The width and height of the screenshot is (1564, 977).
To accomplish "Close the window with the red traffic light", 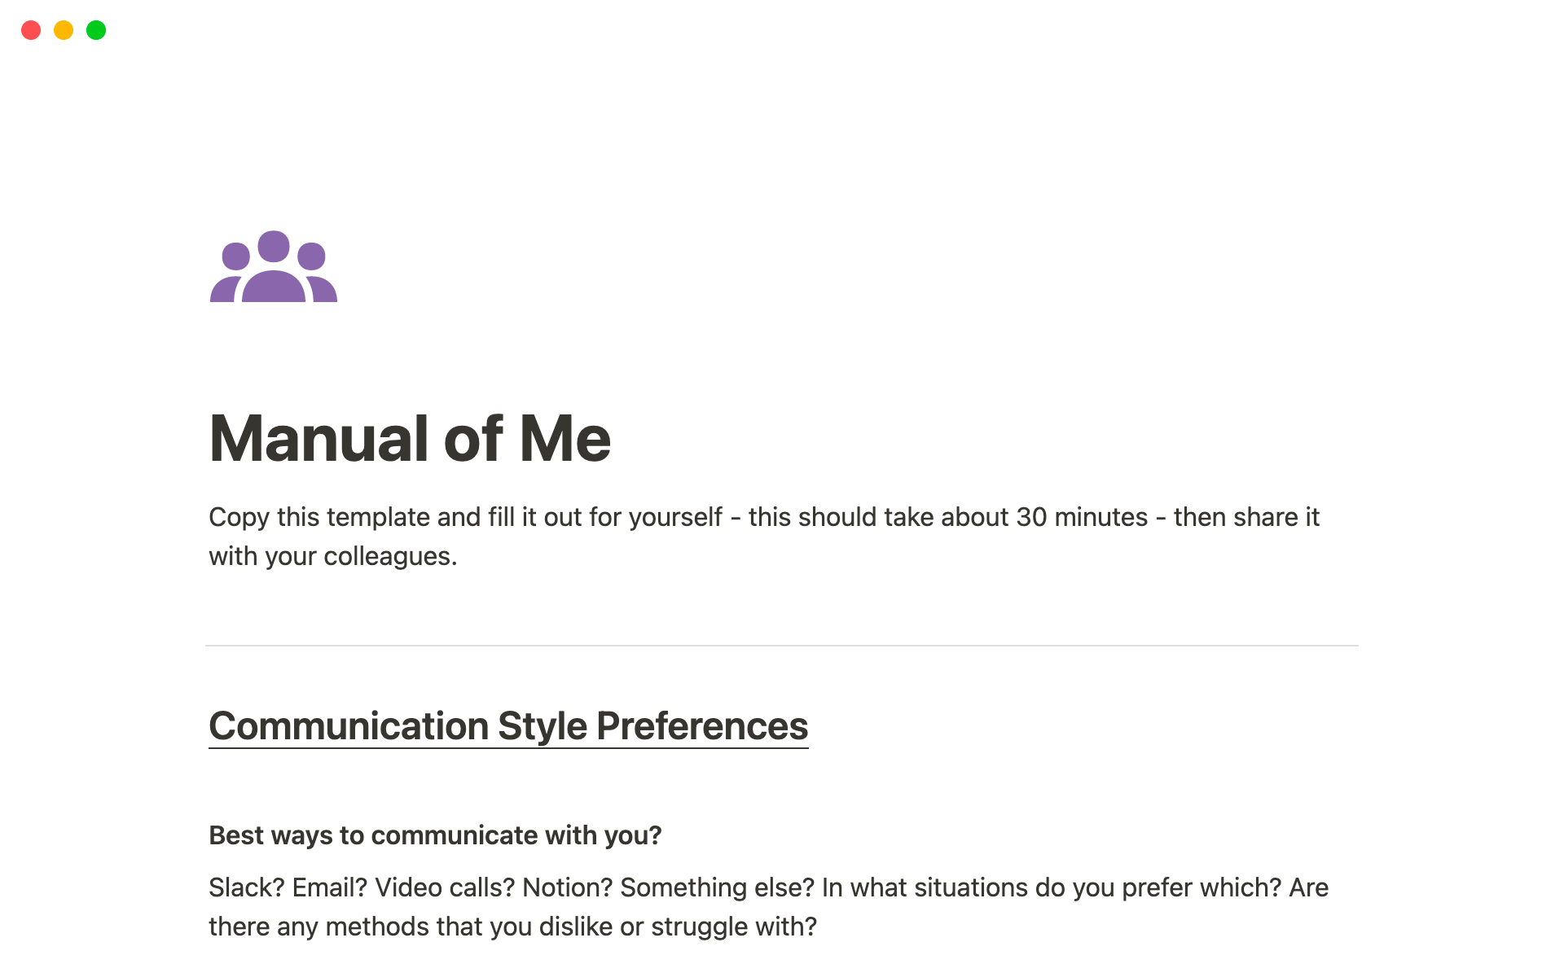I will pos(31,30).
